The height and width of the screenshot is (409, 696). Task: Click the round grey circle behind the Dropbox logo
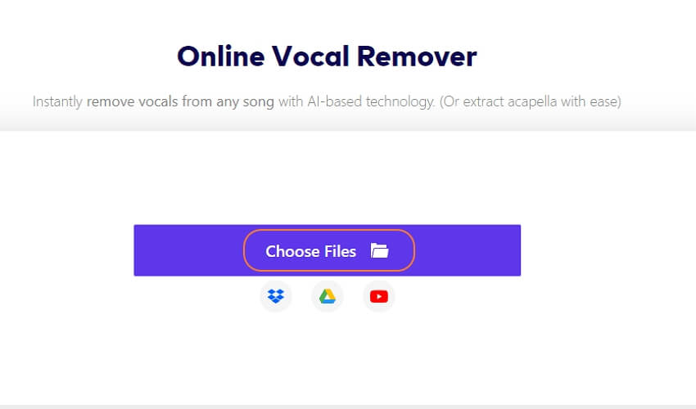pos(276,296)
